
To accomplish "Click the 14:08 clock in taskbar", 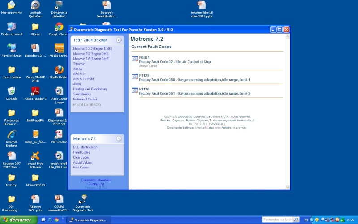I will (350, 220).
